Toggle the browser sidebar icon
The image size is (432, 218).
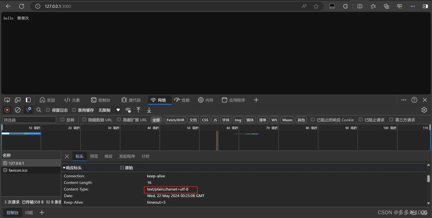pos(425,6)
